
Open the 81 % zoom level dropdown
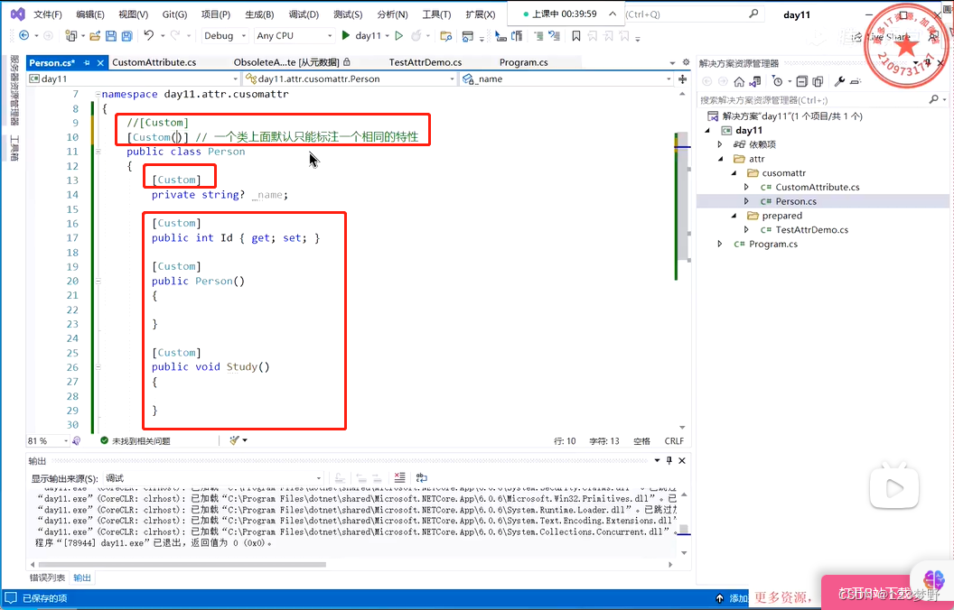48,440
